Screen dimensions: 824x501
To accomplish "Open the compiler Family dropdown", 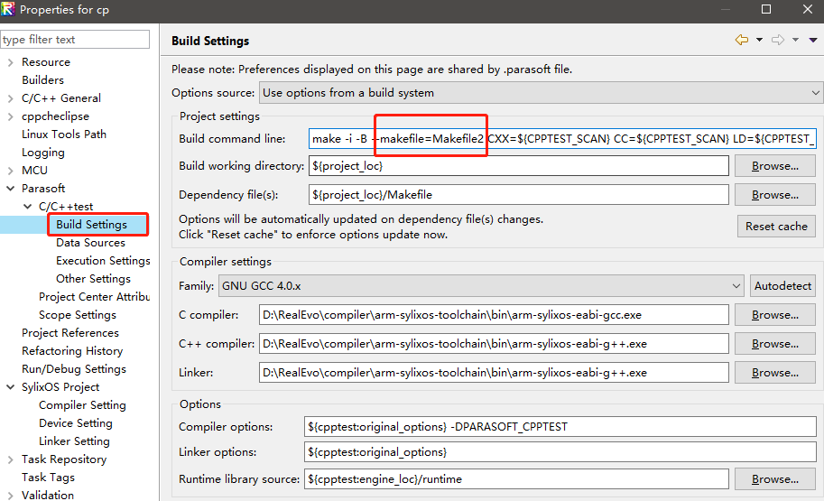I will (481, 286).
